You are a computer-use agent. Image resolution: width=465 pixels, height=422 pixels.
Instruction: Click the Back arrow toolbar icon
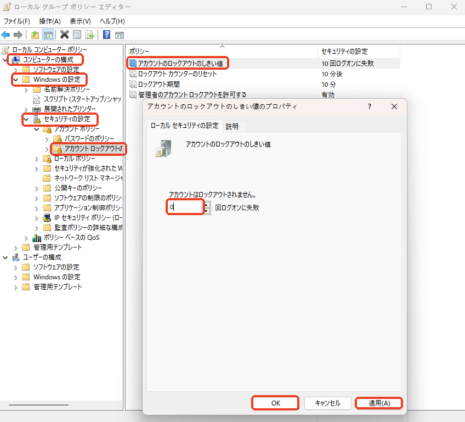click(6, 35)
